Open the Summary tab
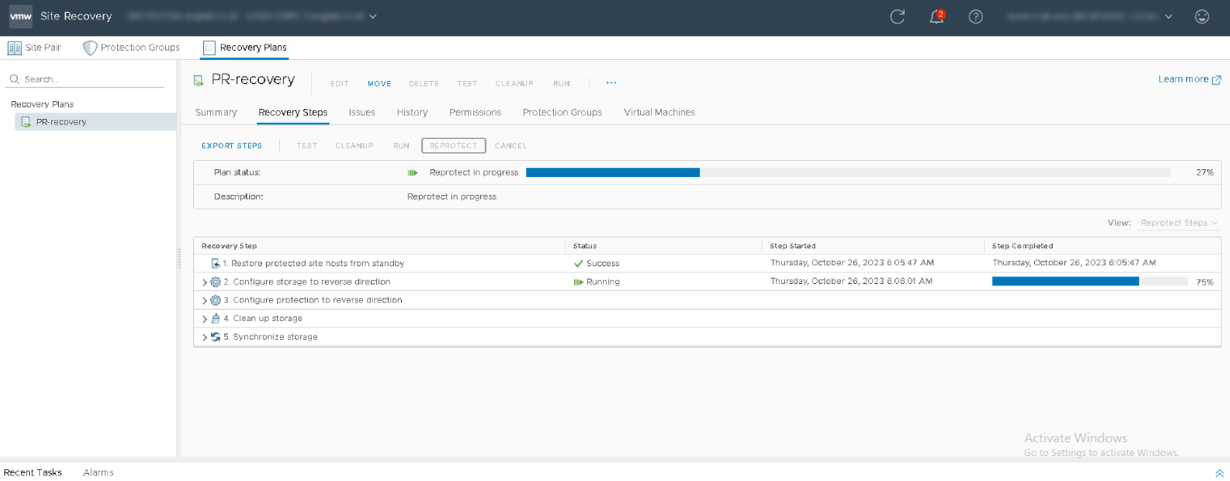1230x481 pixels. coord(216,113)
